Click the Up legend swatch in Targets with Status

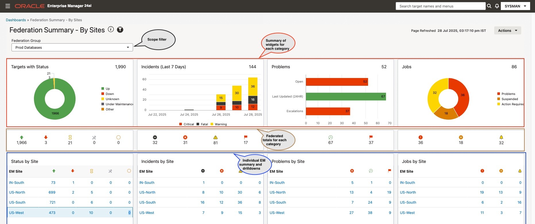[103, 89]
